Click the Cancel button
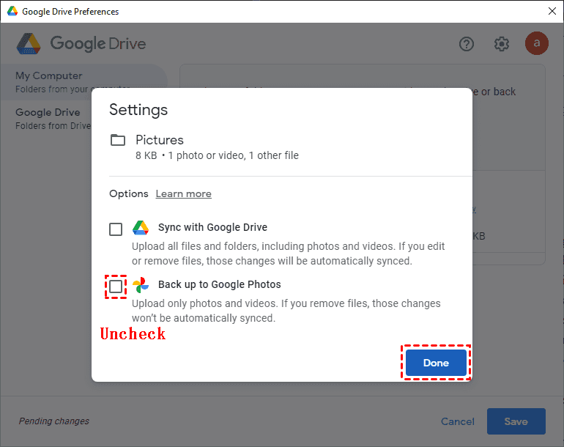The height and width of the screenshot is (447, 564). point(458,421)
